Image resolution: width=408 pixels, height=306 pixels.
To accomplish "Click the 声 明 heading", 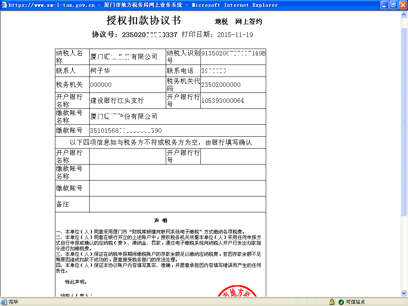I will 161,221.
